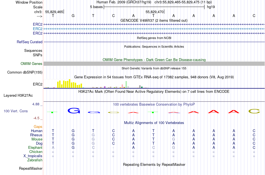Click the RefSeq Curated horizontal gene line
The image size is (265, 175).
[x=154, y=42]
